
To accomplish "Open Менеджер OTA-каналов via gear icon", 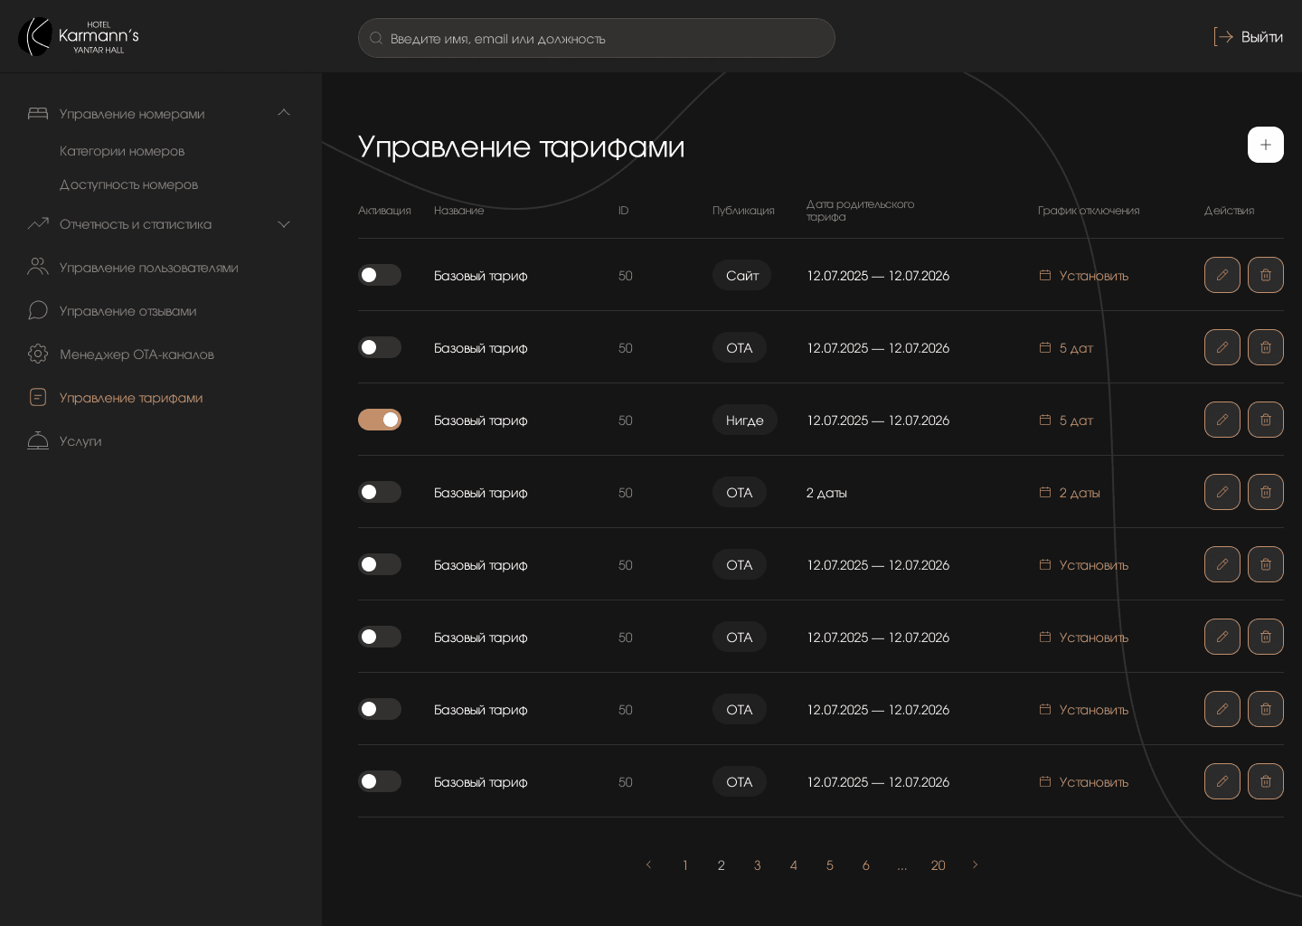I will 38,354.
